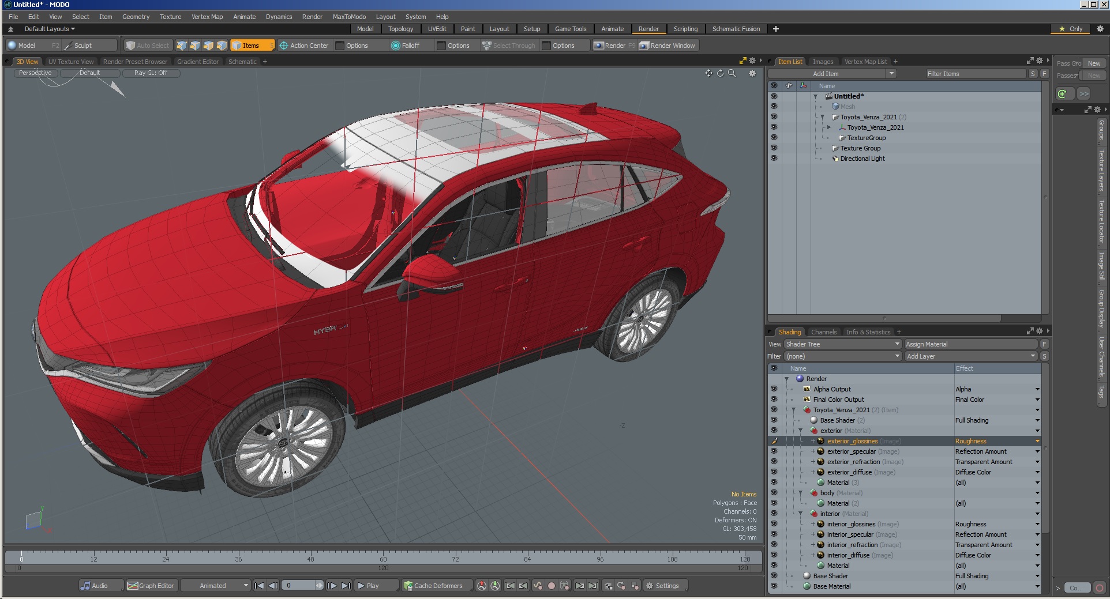1110x599 pixels.
Task: Open the Render Window
Action: pyautogui.click(x=668, y=46)
